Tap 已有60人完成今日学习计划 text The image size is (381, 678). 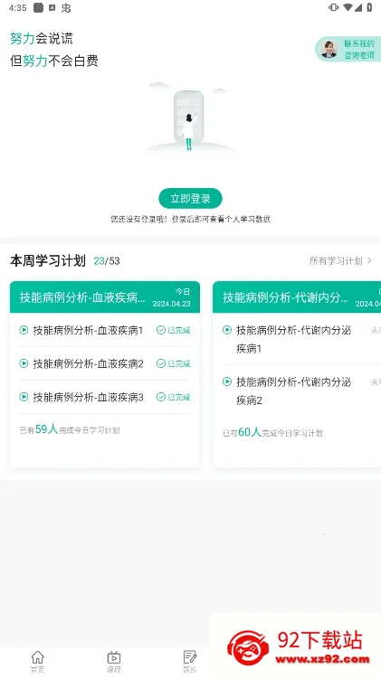click(272, 432)
